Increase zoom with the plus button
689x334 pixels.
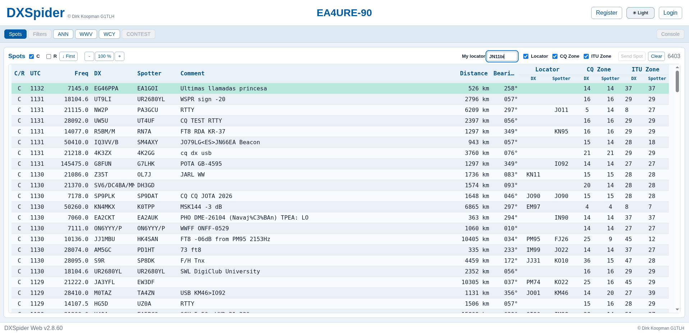(120, 56)
